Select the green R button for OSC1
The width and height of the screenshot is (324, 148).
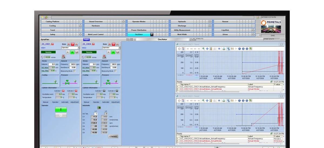(72, 52)
